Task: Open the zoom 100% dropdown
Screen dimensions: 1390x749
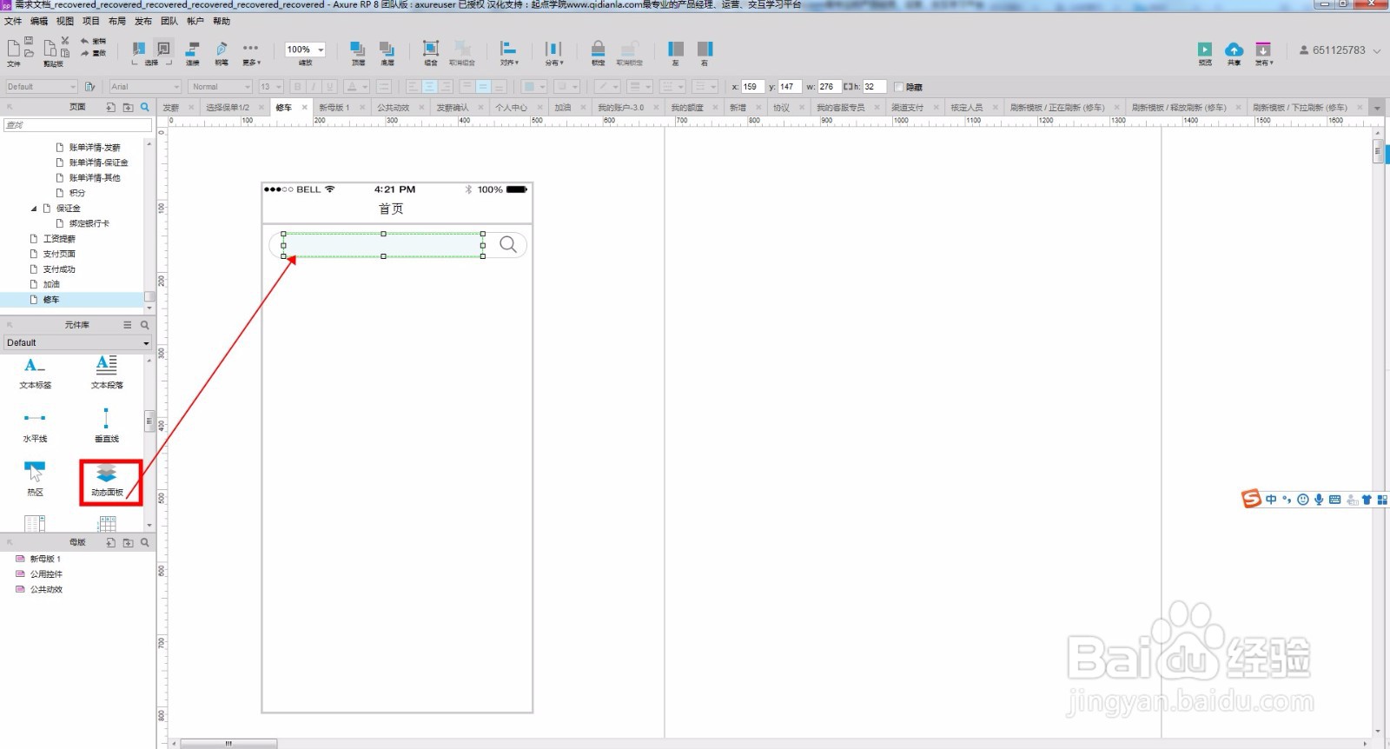Action: click(x=305, y=50)
